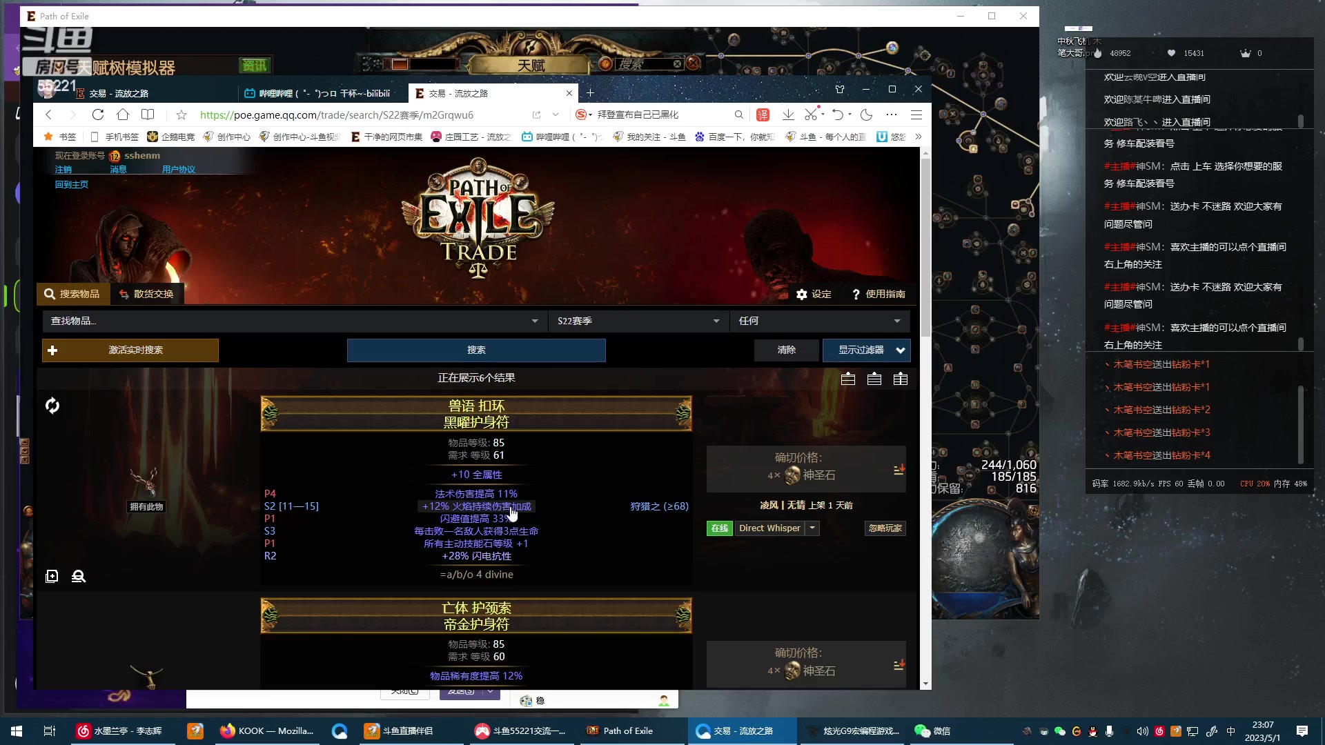
Task: Open KOOK Mozilla taskbar item
Action: (266, 731)
